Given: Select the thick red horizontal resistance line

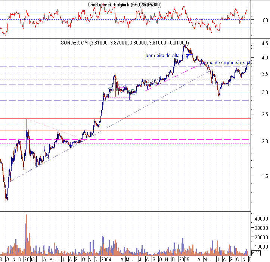Looking at the screenshot, I should pyautogui.click(x=125, y=119).
